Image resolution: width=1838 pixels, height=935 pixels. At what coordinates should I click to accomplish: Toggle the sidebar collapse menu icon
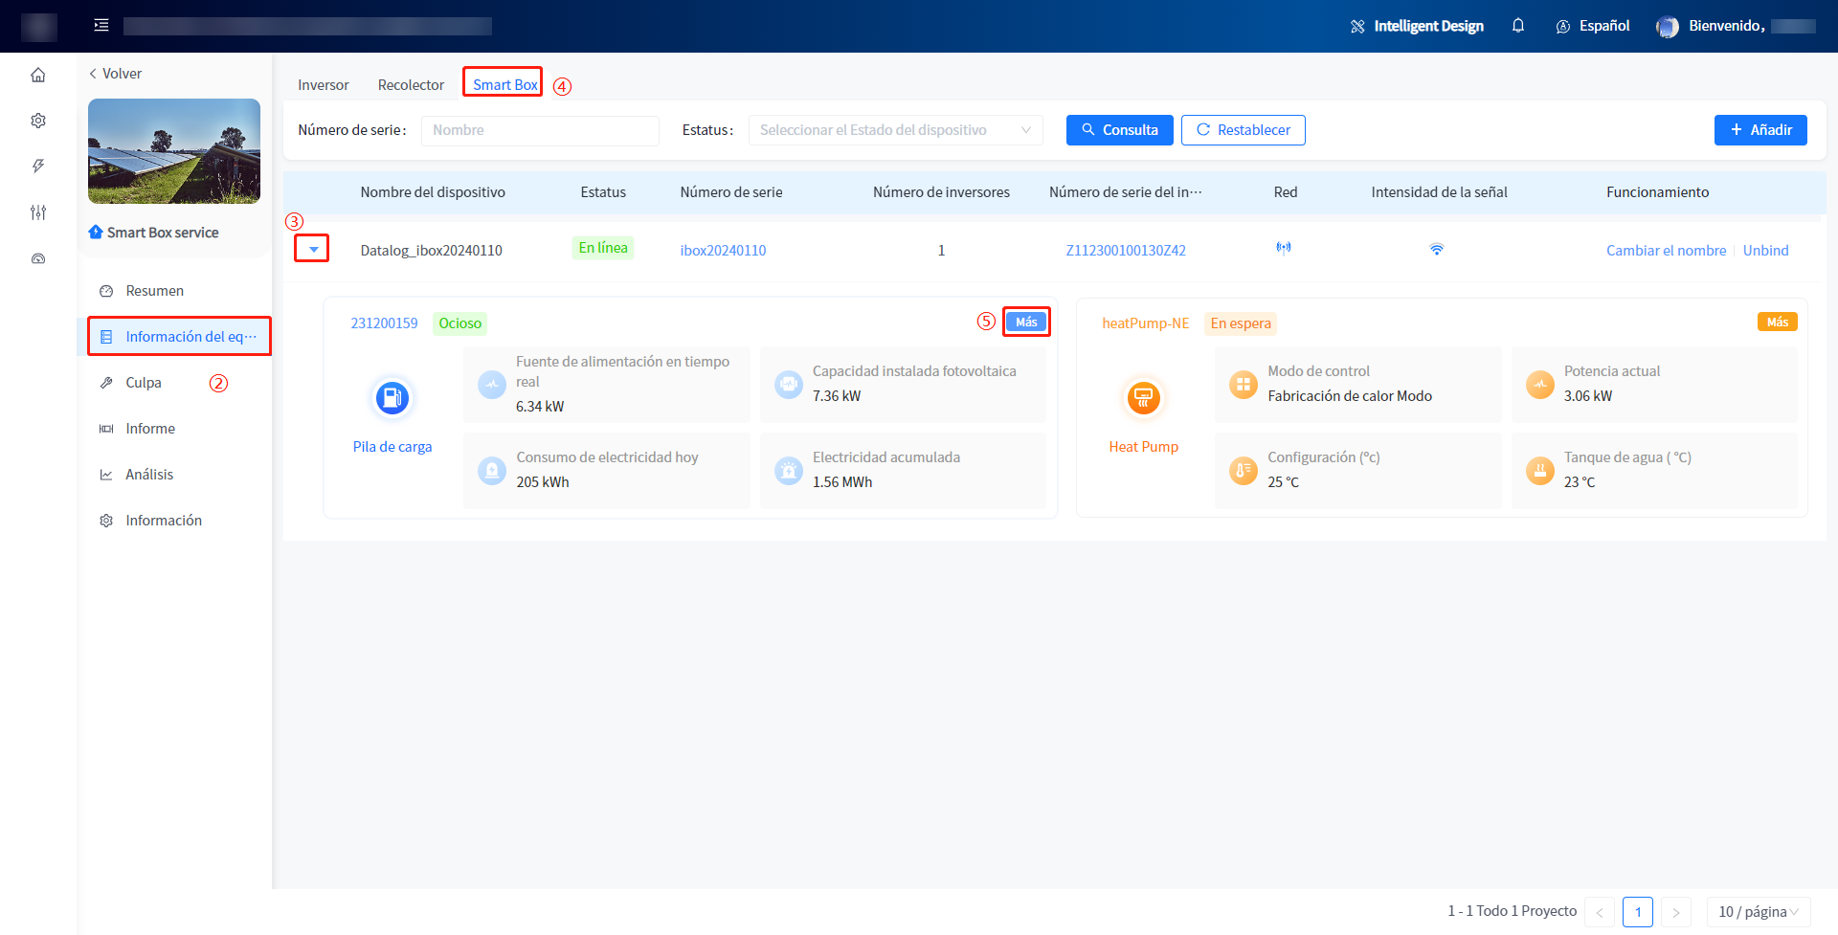[x=101, y=26]
